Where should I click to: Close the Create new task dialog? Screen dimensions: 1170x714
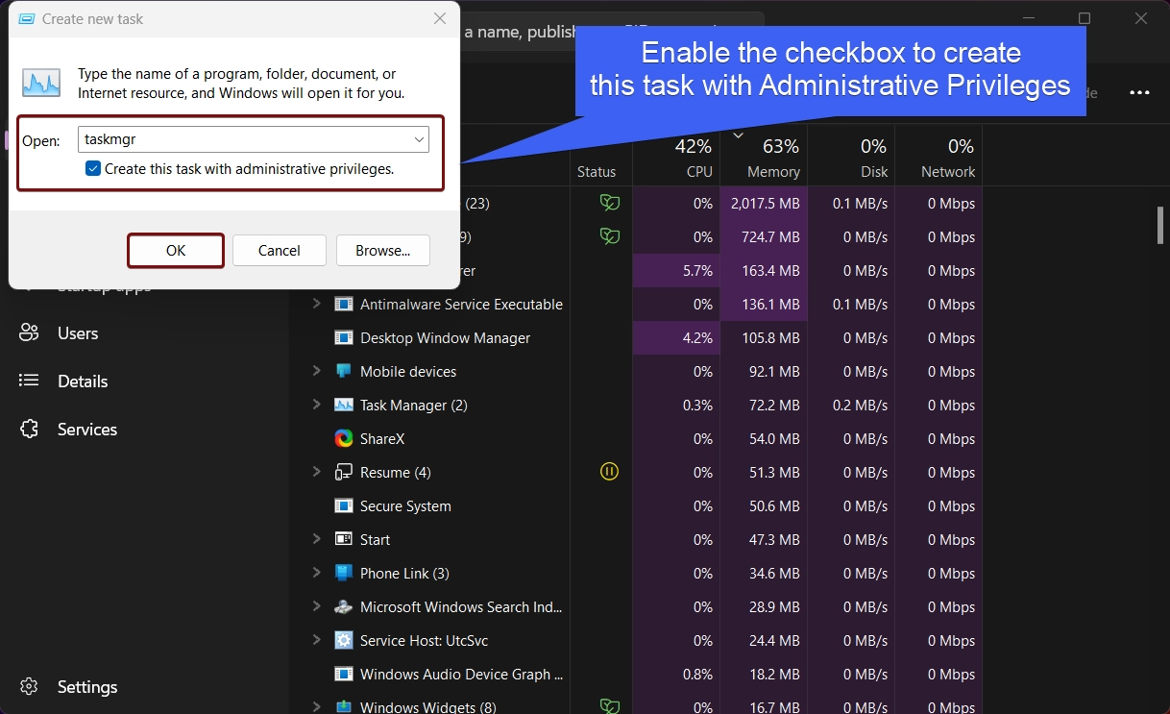click(x=439, y=18)
